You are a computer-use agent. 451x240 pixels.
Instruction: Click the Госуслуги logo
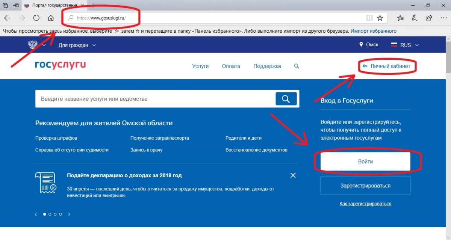click(x=61, y=65)
